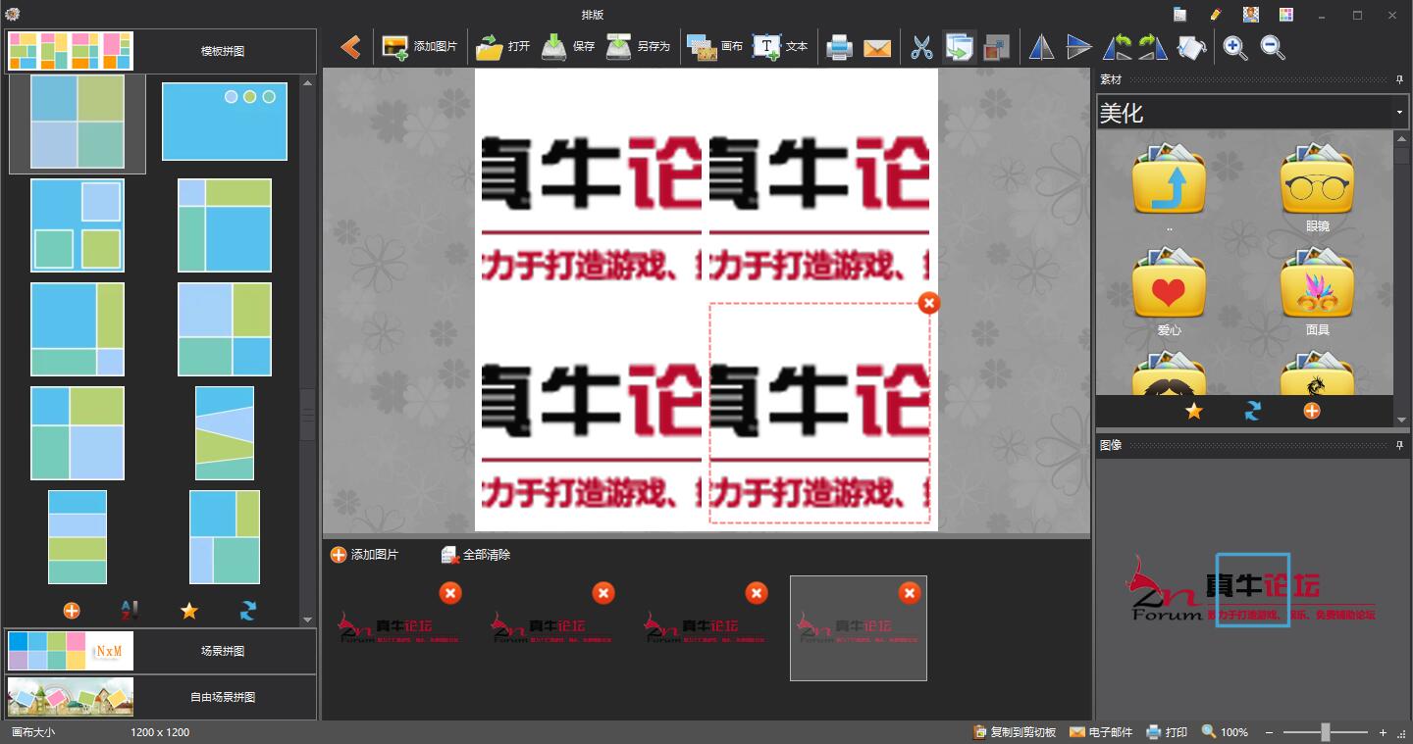Screen dimensions: 1413x744
Task: Click the minus button beside zoom slider
Action: (1269, 732)
